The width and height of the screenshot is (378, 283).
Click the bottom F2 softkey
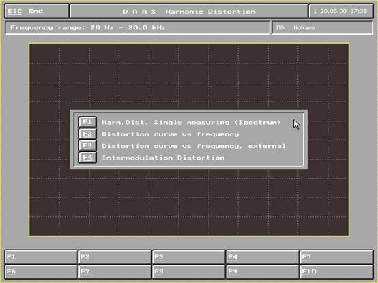point(115,257)
